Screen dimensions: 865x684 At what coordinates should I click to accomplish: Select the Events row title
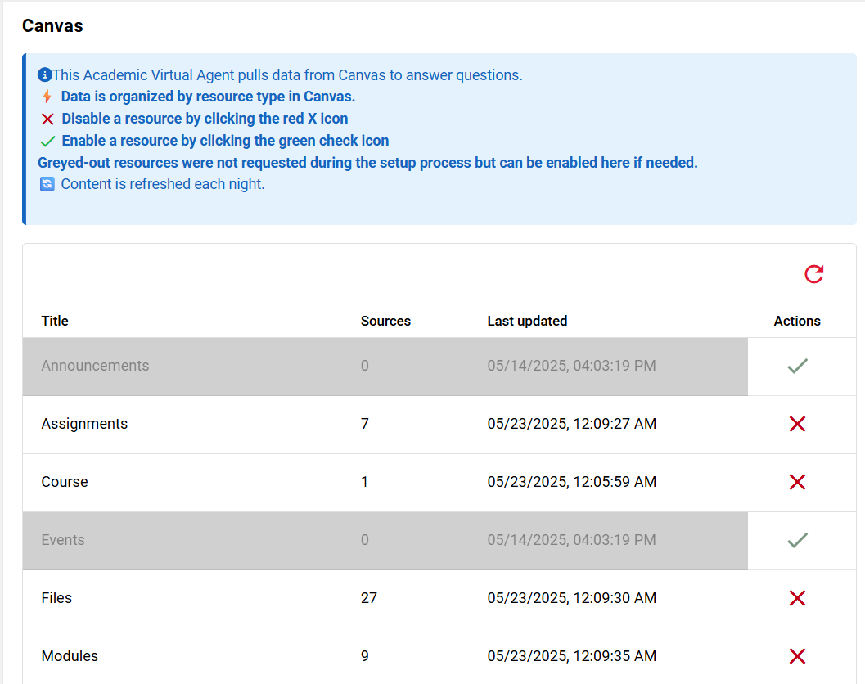63,540
